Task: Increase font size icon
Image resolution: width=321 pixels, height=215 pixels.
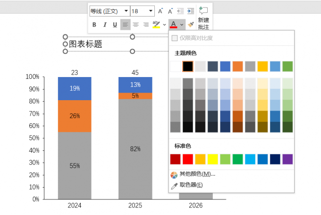Action: [x=160, y=11]
